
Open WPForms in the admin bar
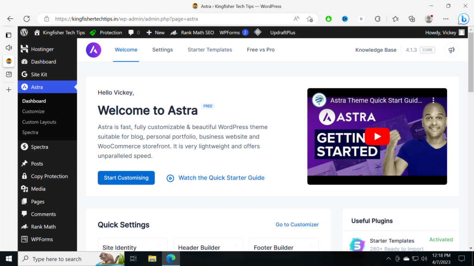point(234,32)
